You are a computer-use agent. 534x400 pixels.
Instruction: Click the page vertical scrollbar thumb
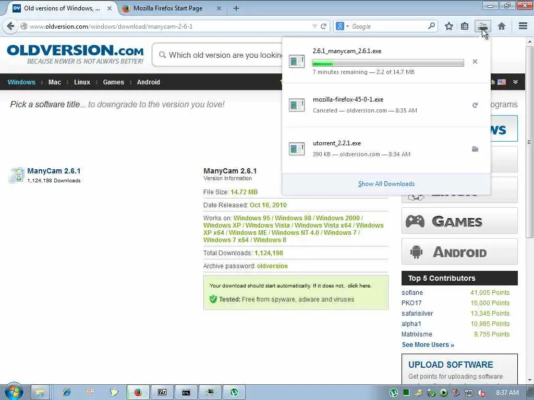pos(529,142)
